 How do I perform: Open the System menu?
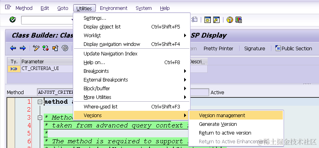(x=144, y=8)
